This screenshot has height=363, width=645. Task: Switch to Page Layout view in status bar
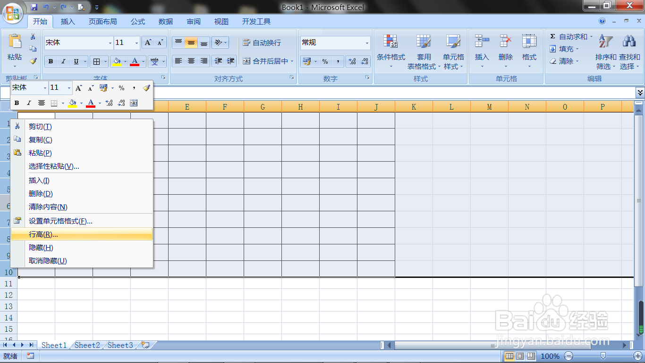coord(520,356)
